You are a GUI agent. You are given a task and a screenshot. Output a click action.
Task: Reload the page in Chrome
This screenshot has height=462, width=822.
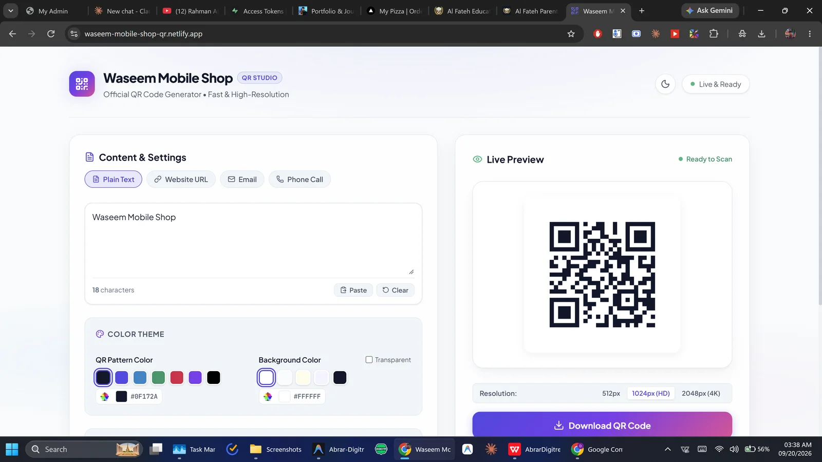click(51, 34)
